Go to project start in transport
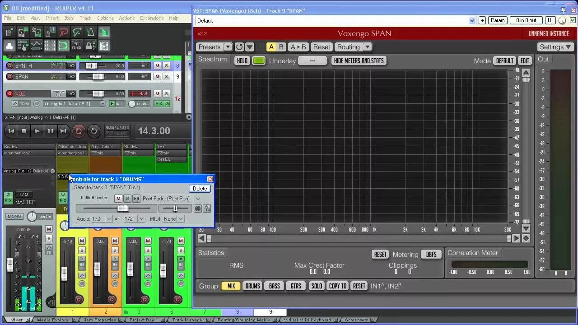578x325 pixels. click(x=11, y=131)
